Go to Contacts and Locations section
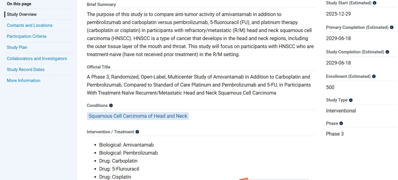This screenshot has width=398, height=180. point(29,25)
